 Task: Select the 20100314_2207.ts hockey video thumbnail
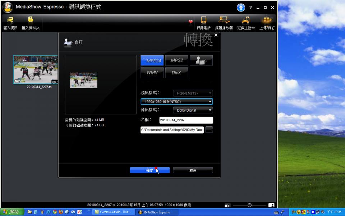point(36,69)
